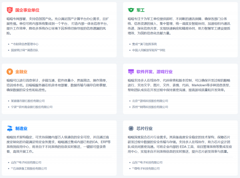The height and width of the screenshot is (178, 240).
Task: Click the blue robot arm icon for 制造业
Action: 10,129
